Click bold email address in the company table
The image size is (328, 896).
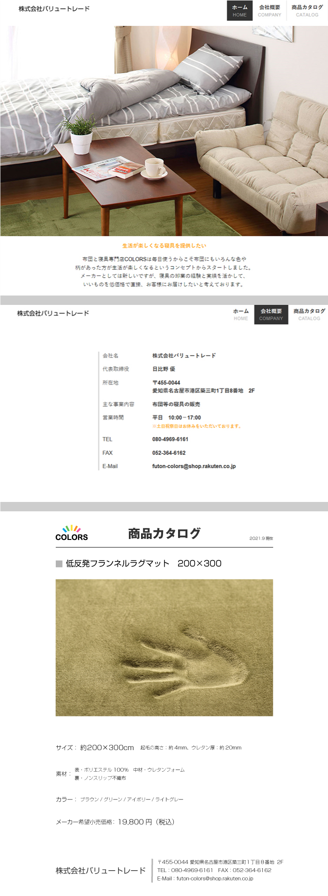(194, 466)
